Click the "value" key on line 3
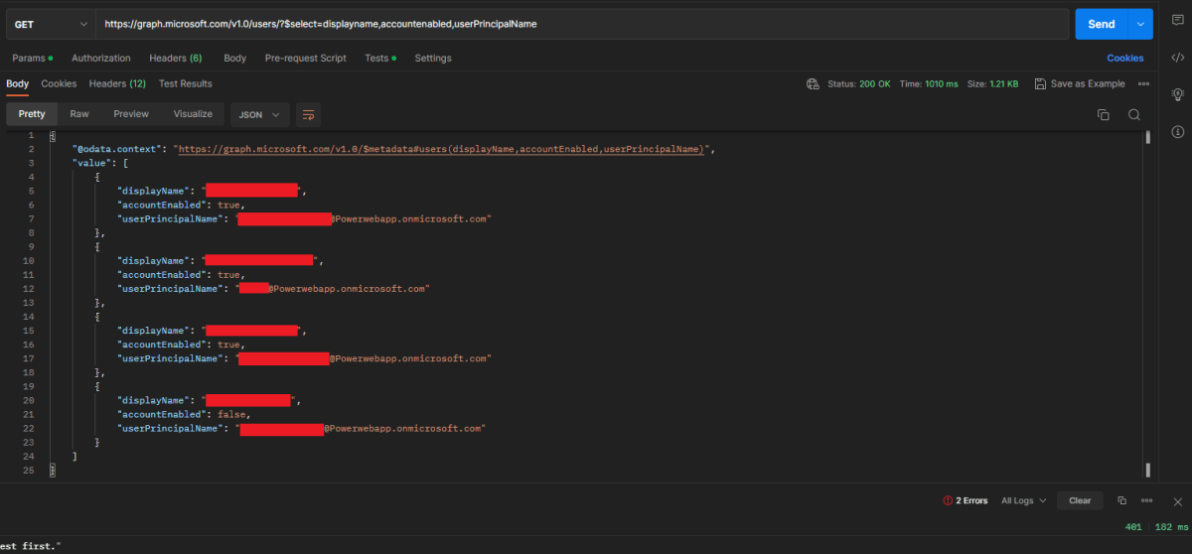Screen dimensions: 1192x554 [92, 163]
